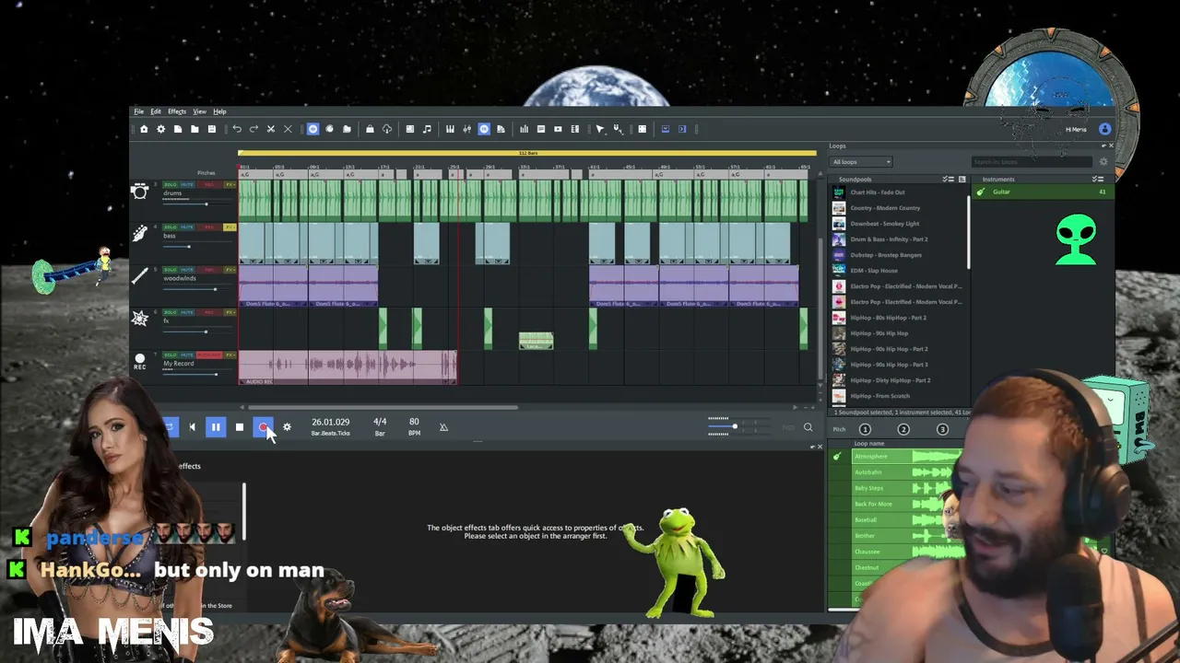Click the Redo arrow in the toolbar
The height and width of the screenshot is (663, 1180).
coord(254,129)
